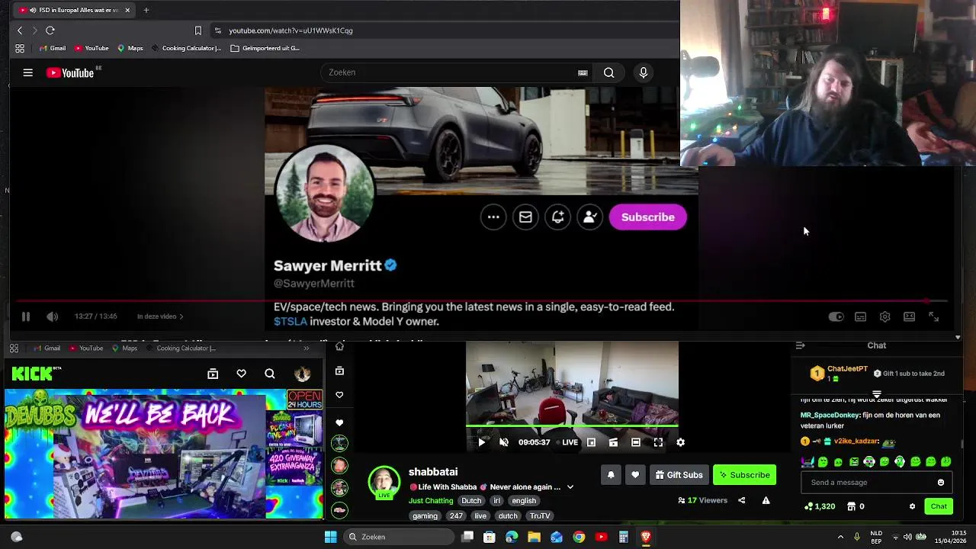Expand the 'In deze video' chapters chevron

[x=181, y=316]
